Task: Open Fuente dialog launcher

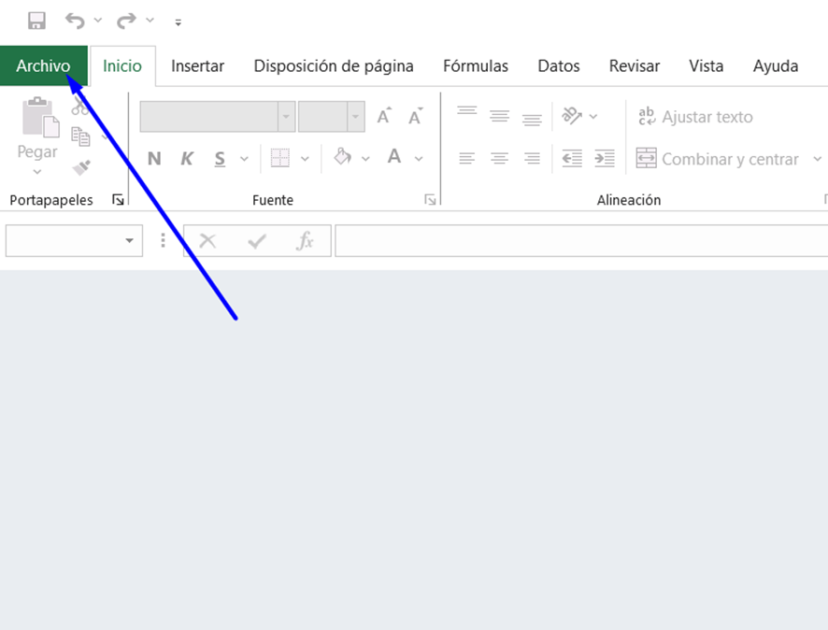Action: tap(430, 200)
